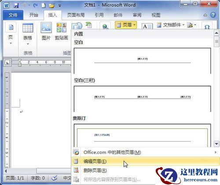Click the Undo arrow in the quick access toolbar
The image size is (220, 185).
click(24, 5)
